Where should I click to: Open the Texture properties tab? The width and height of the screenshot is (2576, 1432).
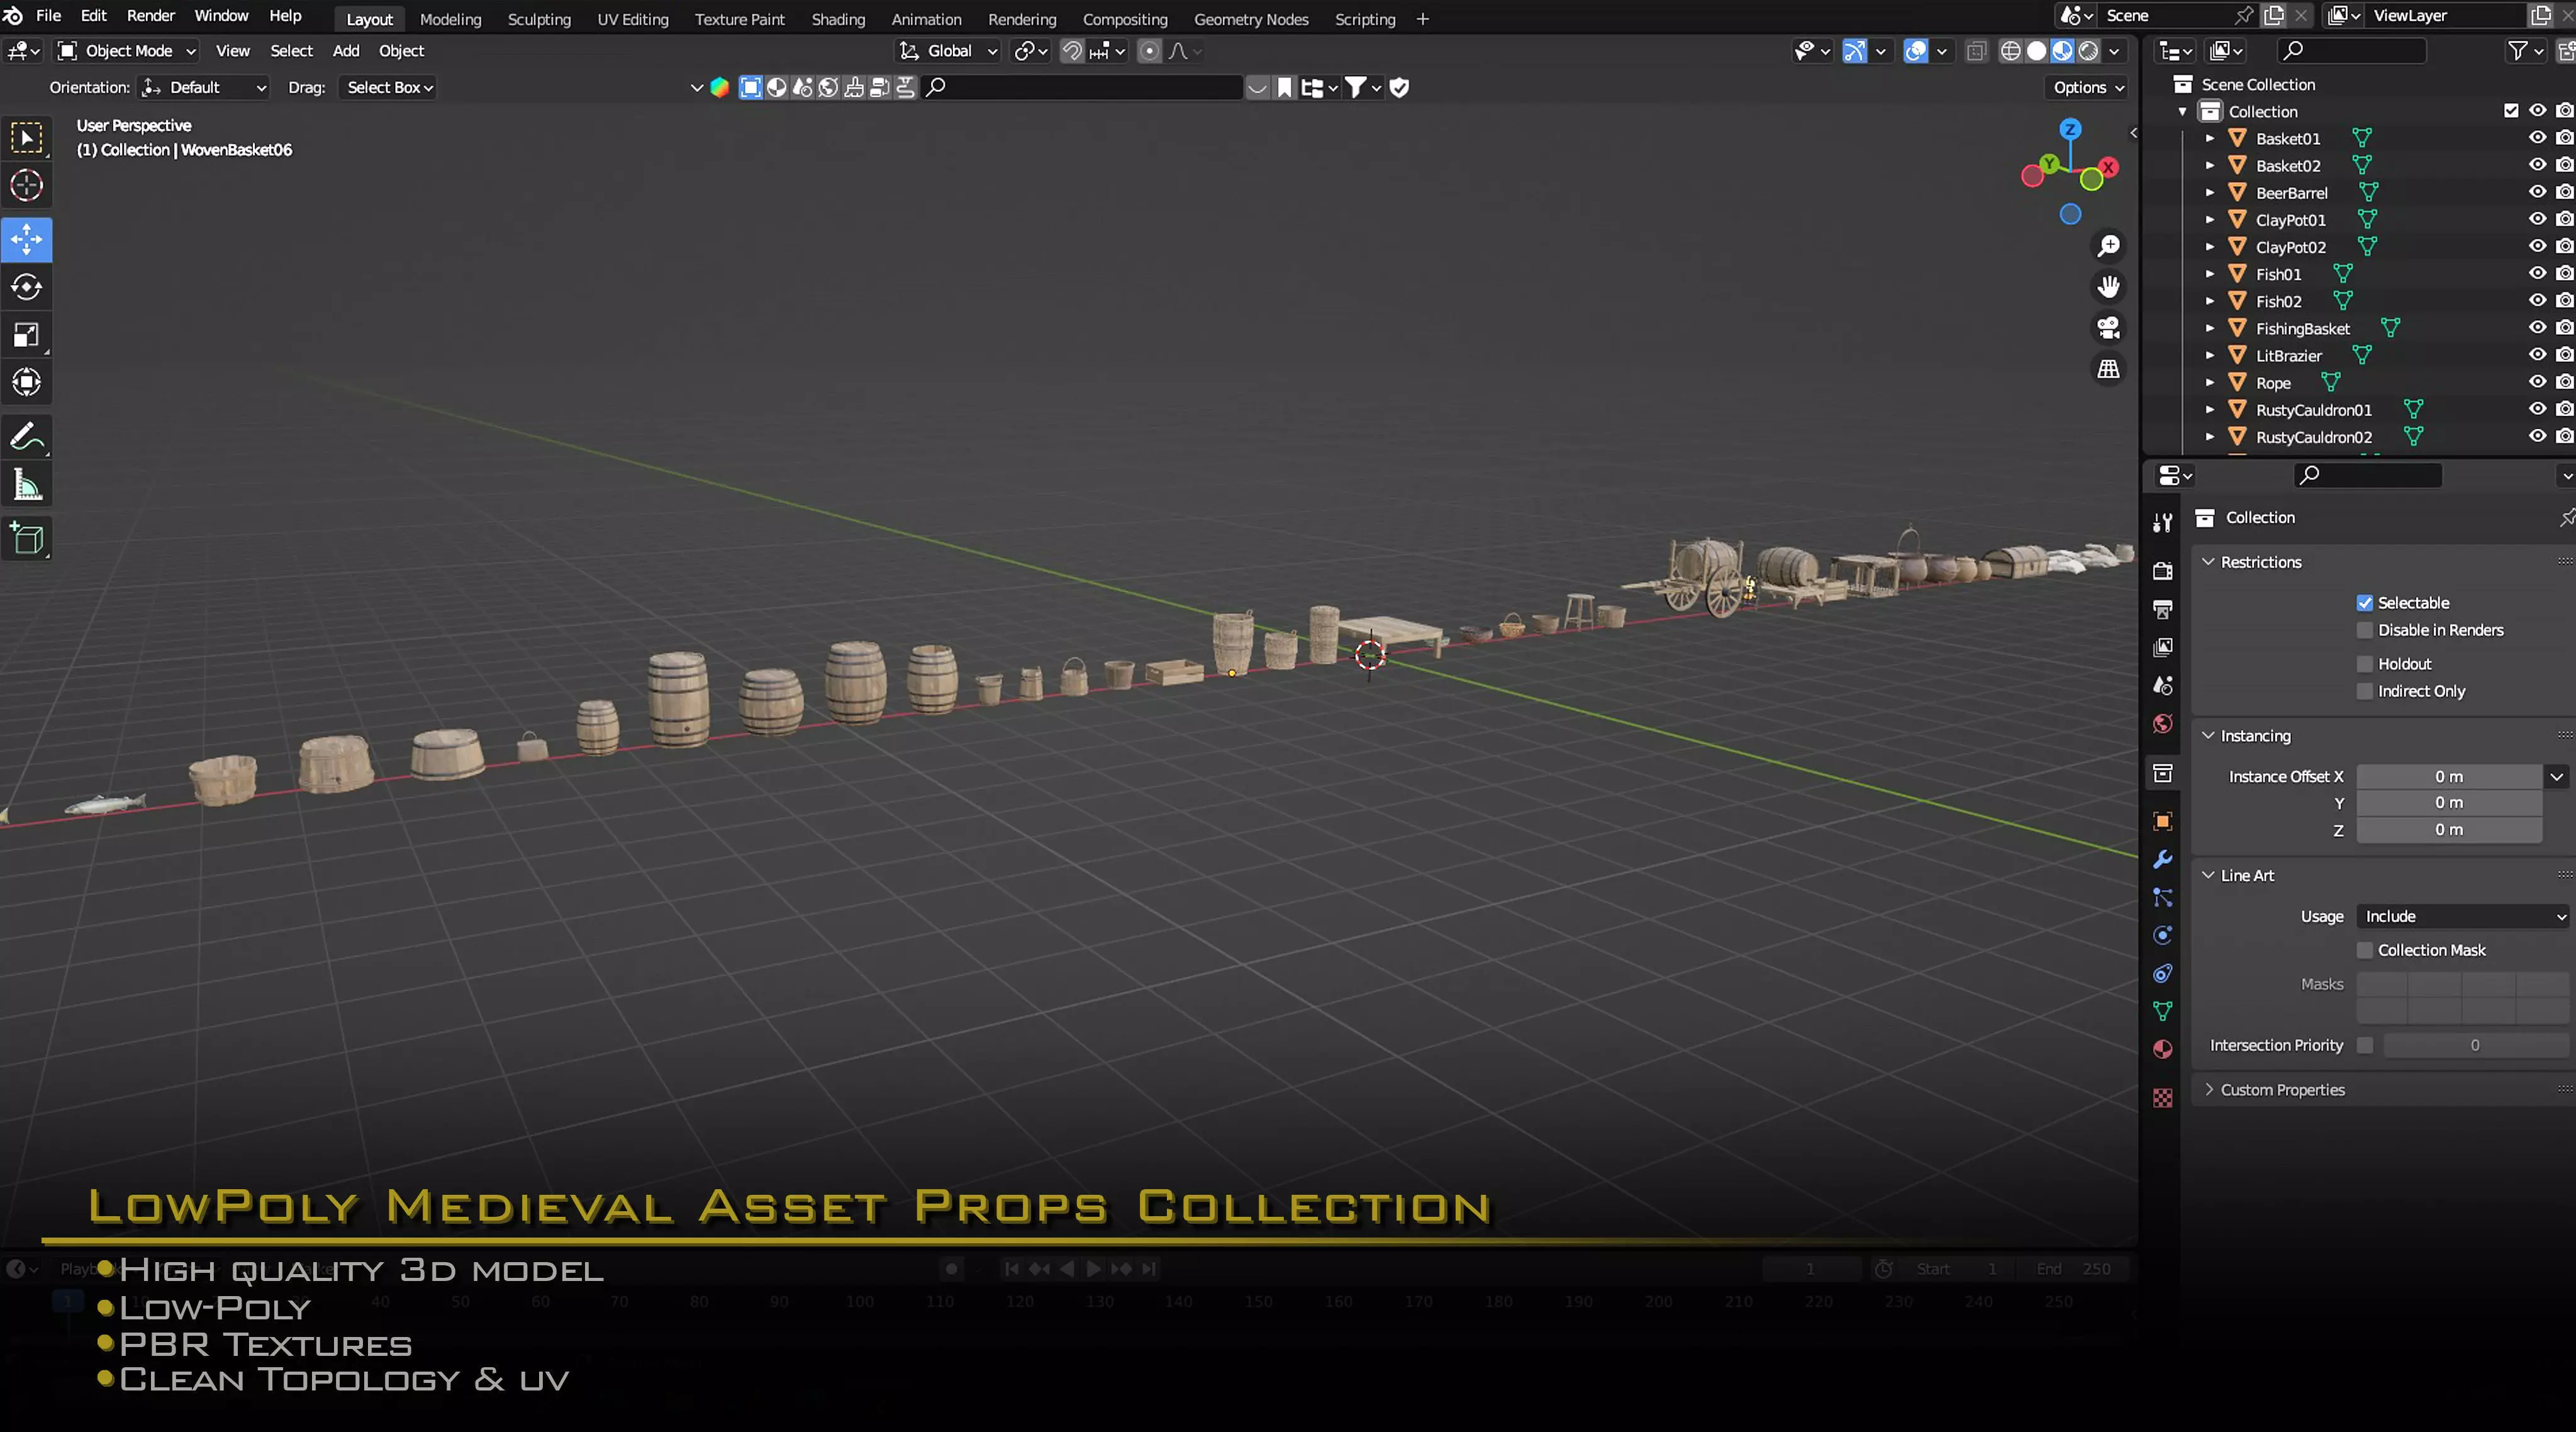point(2162,1098)
